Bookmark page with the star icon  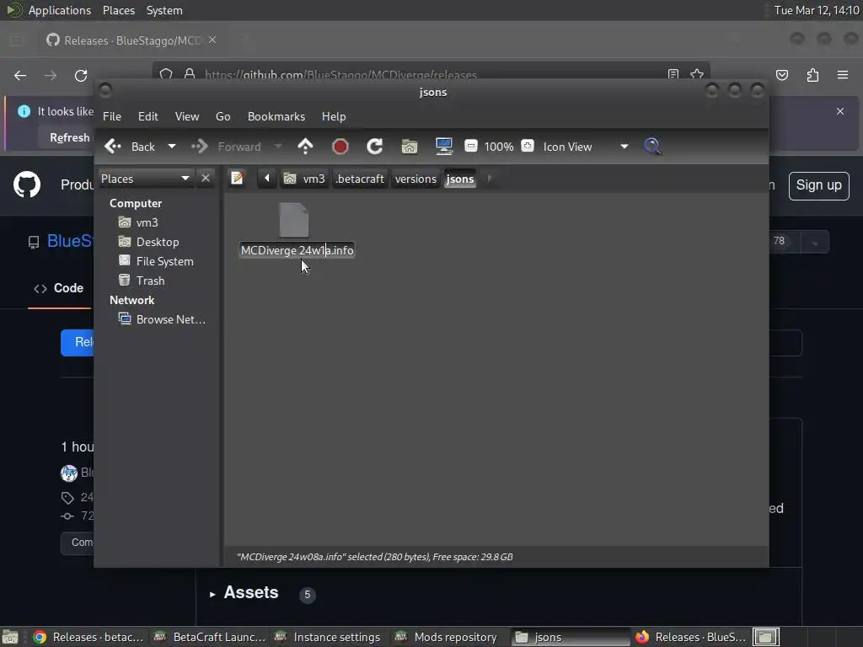(697, 74)
